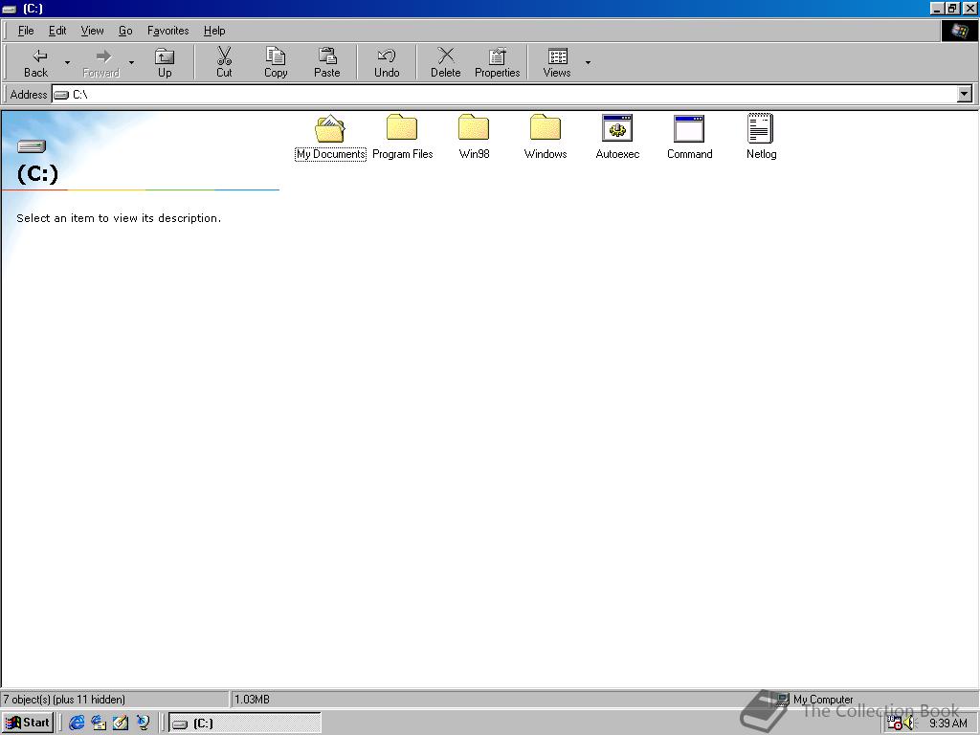Open the Views dropdown arrow
The width and height of the screenshot is (980, 735).
point(588,62)
